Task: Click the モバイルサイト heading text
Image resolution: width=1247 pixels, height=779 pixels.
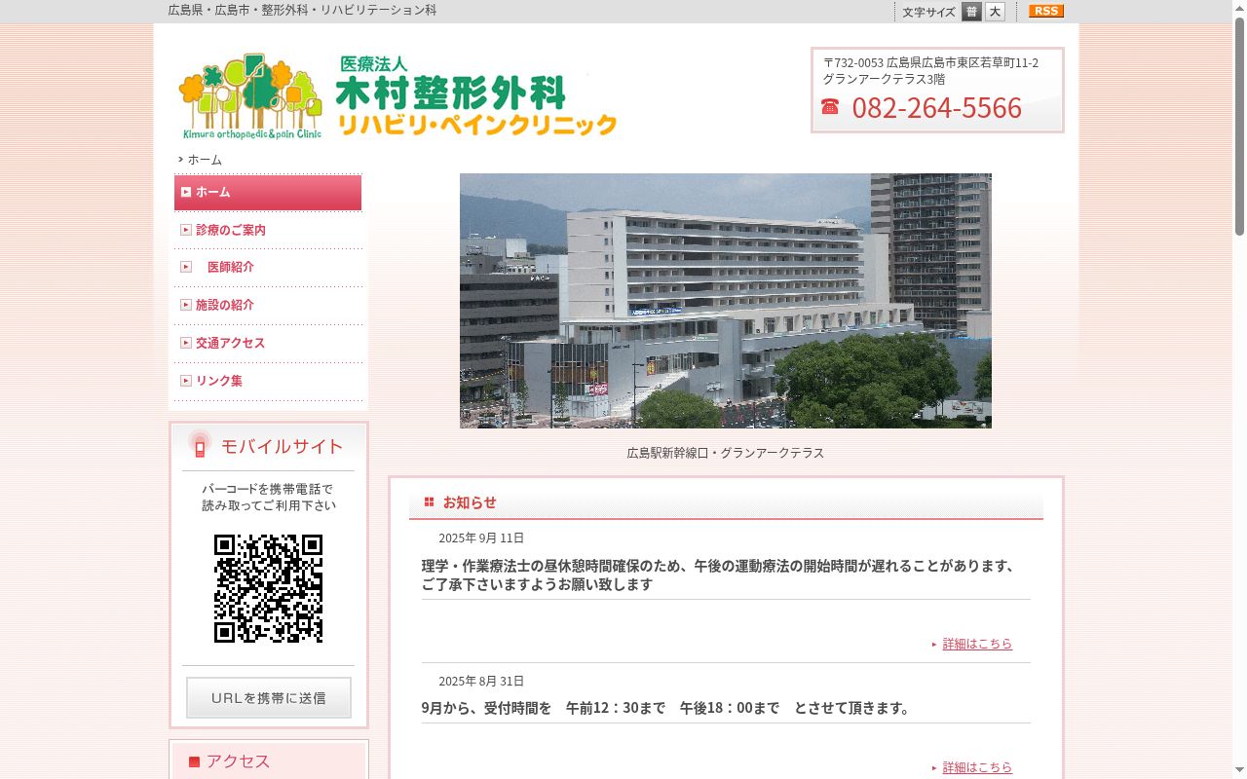Action: tap(282, 446)
